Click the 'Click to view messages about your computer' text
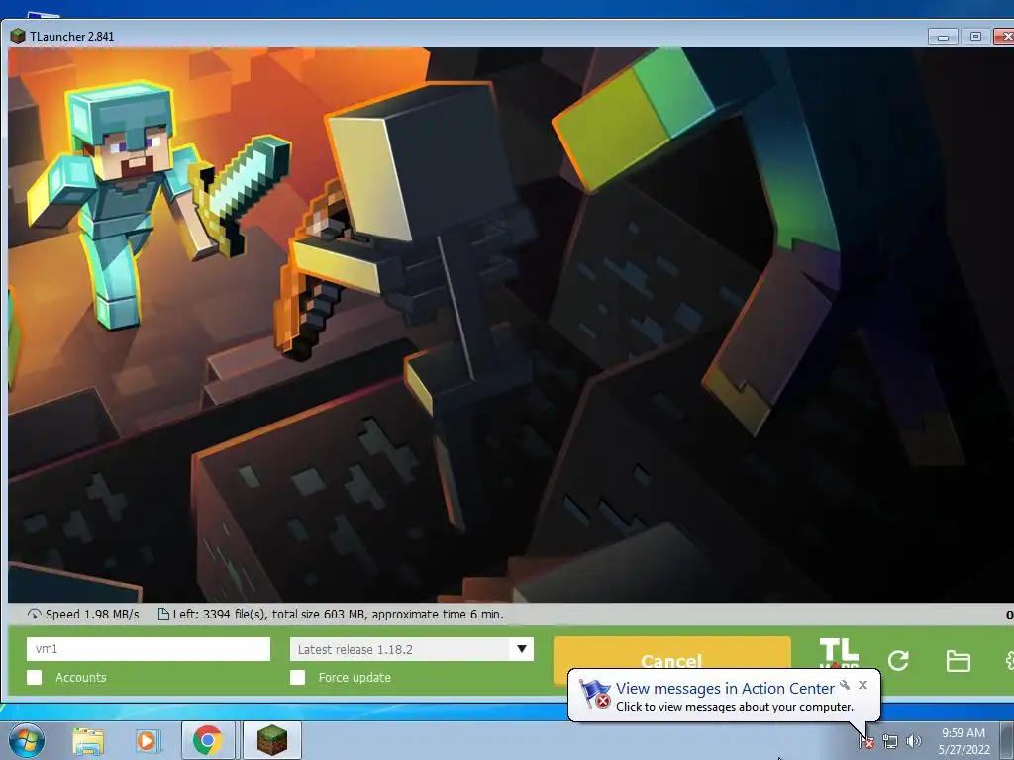 click(x=735, y=707)
